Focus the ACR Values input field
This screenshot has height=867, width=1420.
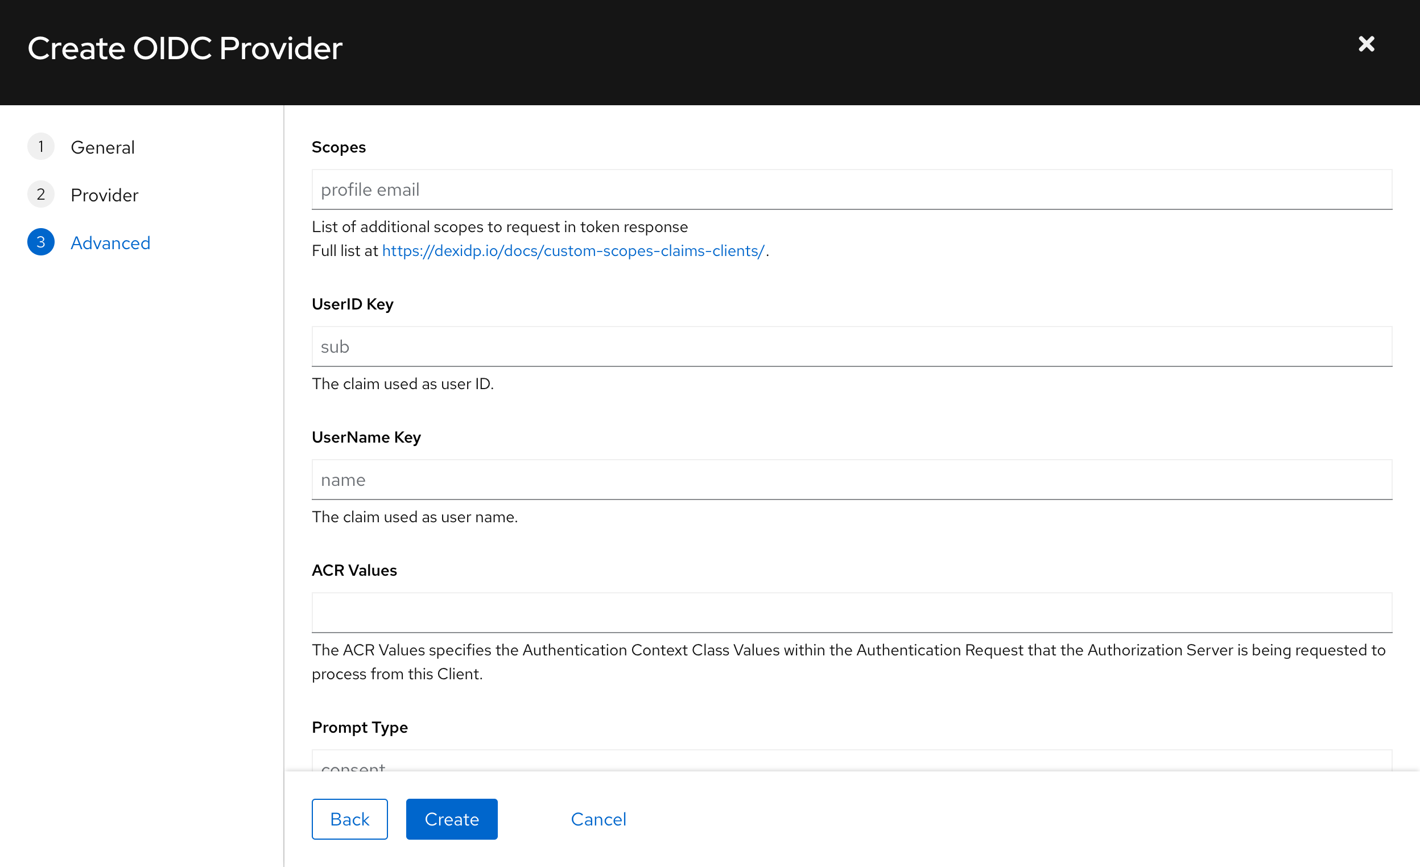(x=852, y=613)
